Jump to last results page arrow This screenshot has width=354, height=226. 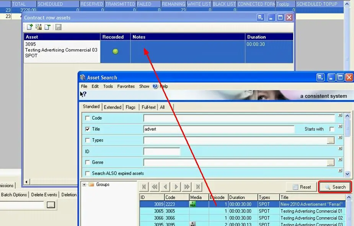(x=198, y=187)
